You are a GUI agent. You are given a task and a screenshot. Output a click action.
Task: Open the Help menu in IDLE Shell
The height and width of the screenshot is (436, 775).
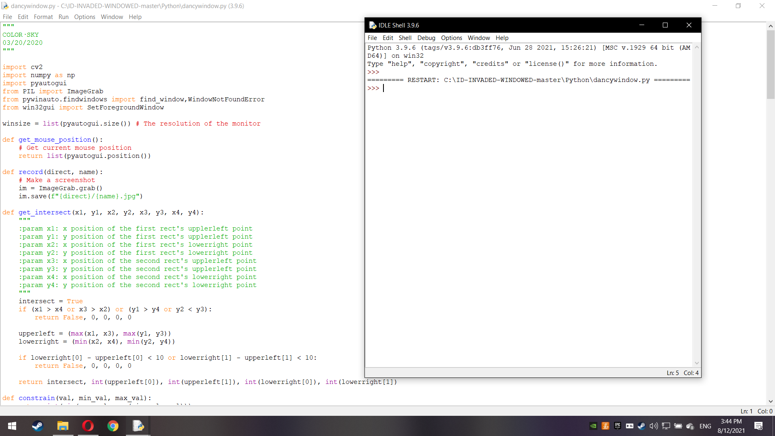(x=502, y=38)
